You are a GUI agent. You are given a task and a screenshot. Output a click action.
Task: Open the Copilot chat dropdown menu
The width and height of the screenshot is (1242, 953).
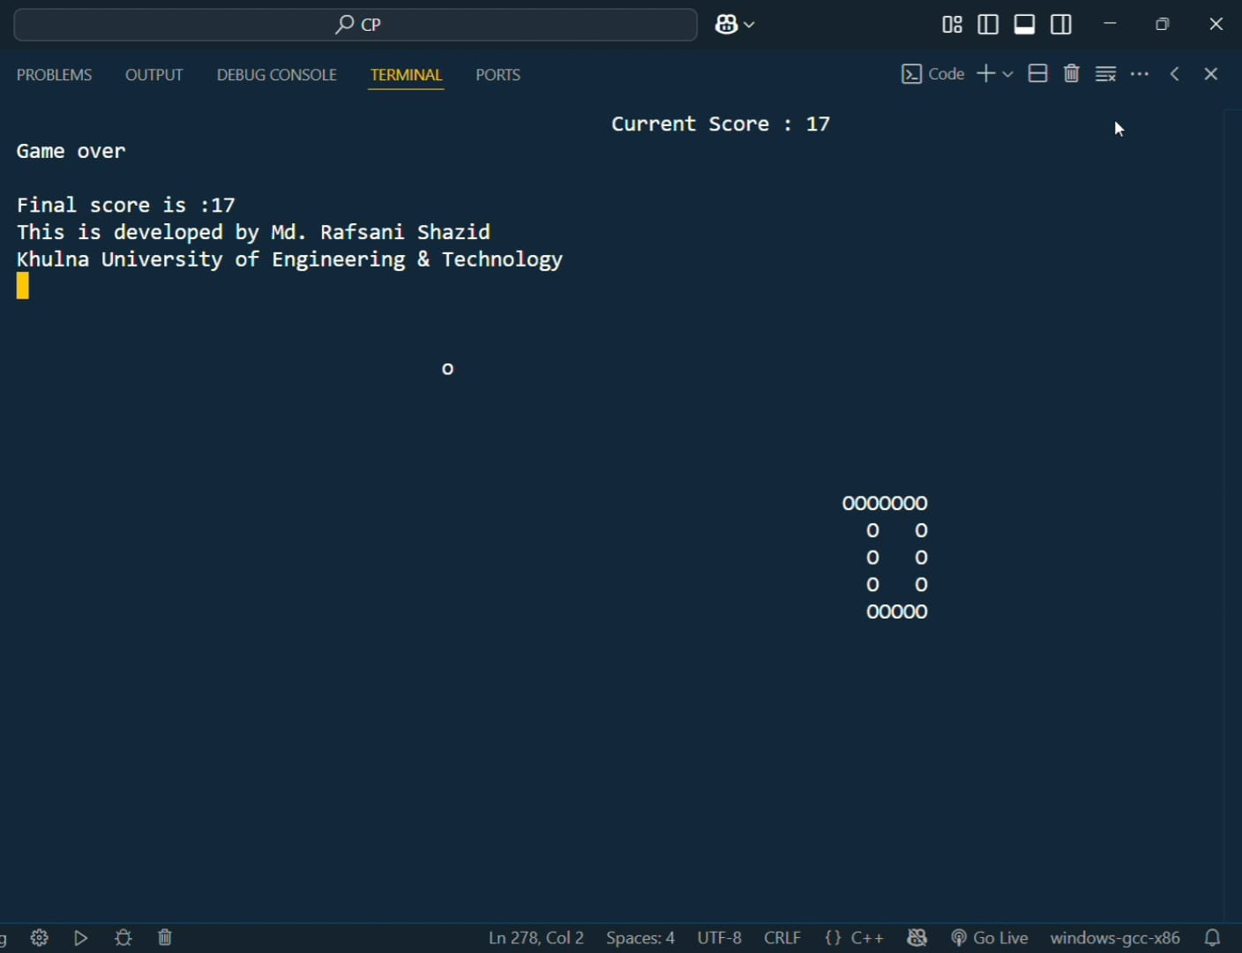[749, 25]
